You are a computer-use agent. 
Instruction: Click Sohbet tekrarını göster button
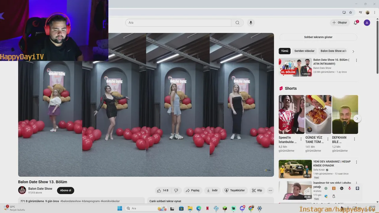(x=318, y=37)
